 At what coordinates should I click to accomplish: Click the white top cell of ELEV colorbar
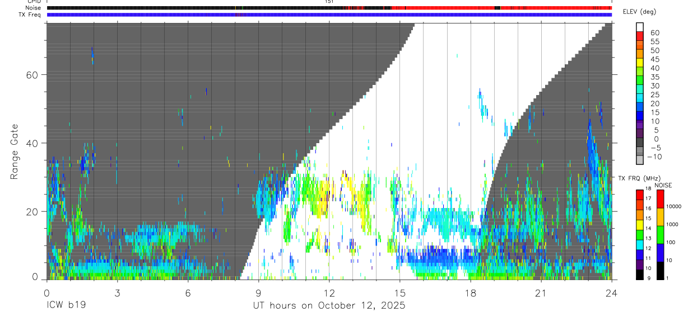point(640,27)
